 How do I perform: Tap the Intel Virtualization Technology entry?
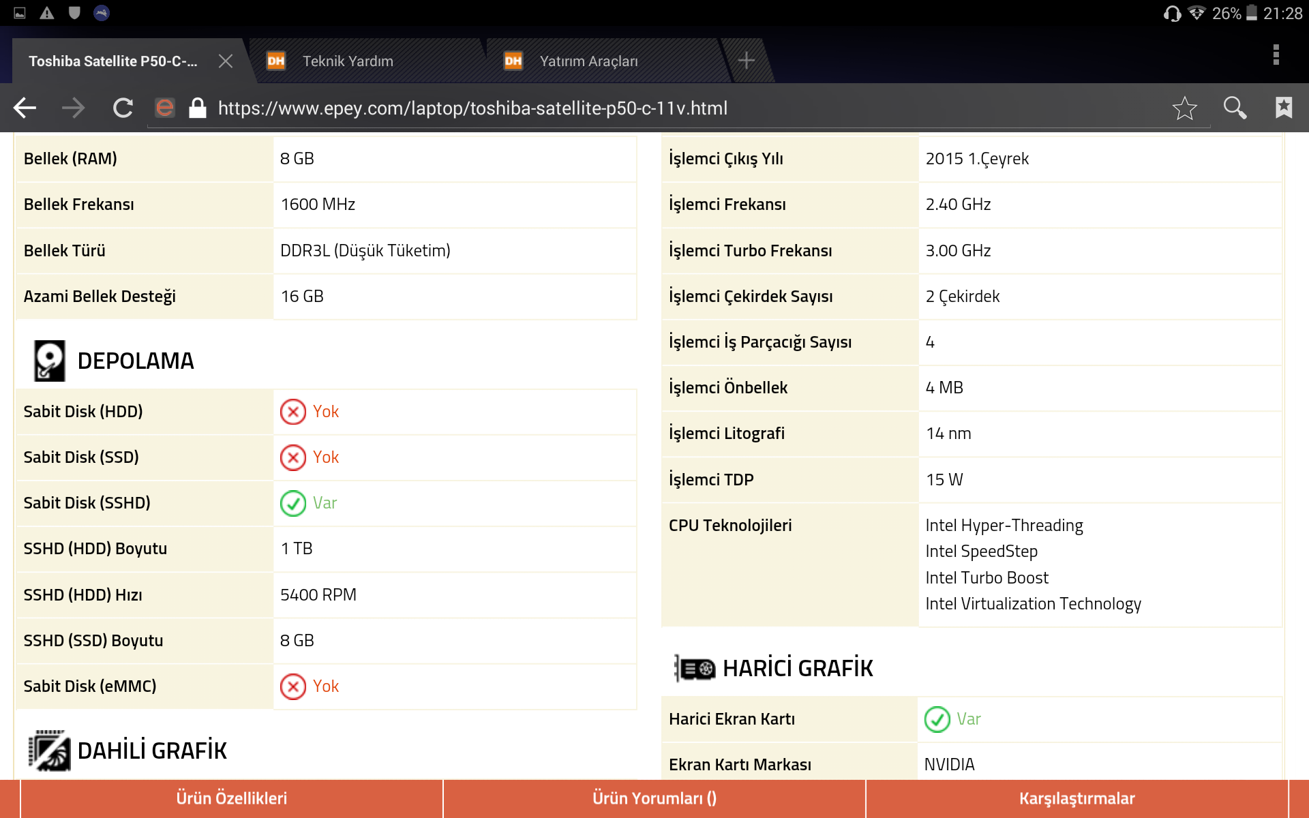[1034, 604]
